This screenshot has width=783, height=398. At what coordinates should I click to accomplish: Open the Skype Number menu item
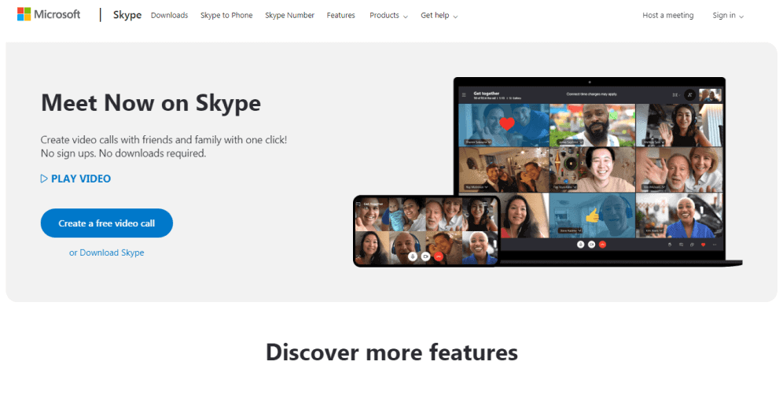click(289, 16)
